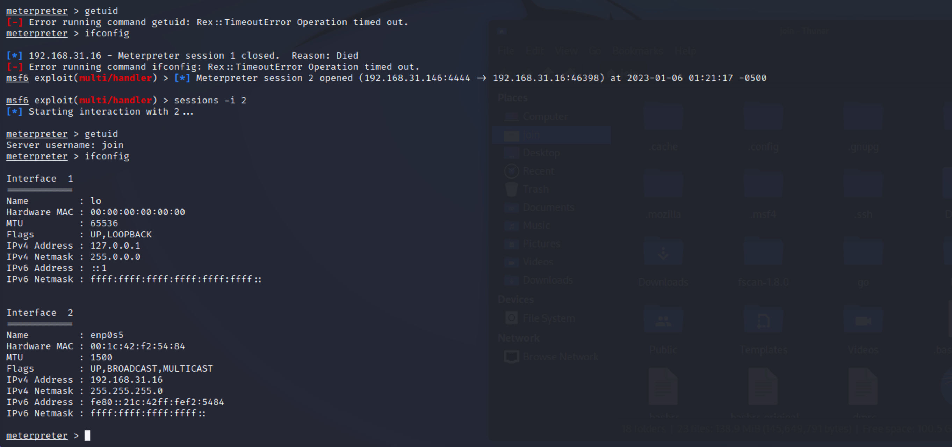Click the terminal cursor at meterpreter prompt
952x447 pixels.
87,435
